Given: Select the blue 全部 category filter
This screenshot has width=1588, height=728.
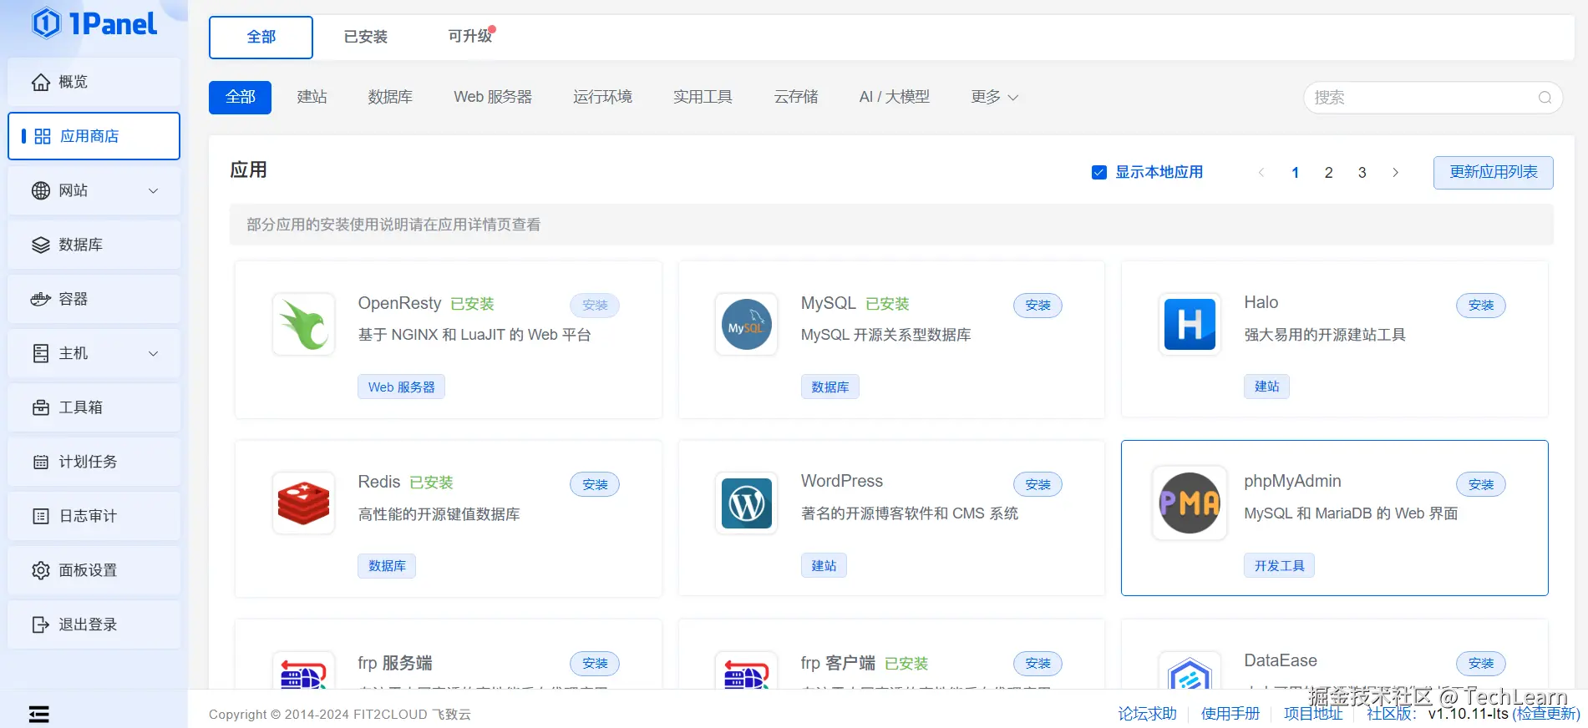Looking at the screenshot, I should [240, 97].
